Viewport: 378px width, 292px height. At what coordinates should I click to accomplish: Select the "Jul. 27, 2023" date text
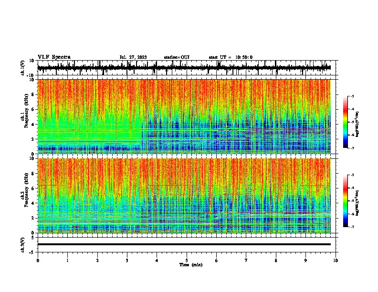click(x=133, y=57)
